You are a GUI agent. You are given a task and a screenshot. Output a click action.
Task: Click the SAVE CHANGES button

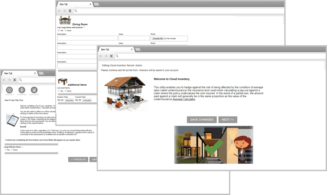click(202, 120)
